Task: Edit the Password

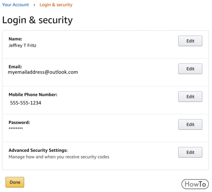Action: (x=190, y=125)
